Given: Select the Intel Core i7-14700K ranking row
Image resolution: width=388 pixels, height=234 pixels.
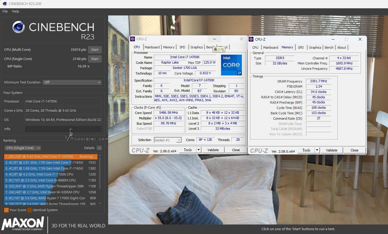Looking at the screenshot, I should [51, 156].
